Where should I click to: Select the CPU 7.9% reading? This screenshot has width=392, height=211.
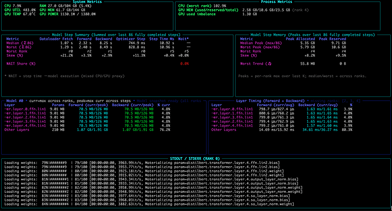[x=12, y=6]
